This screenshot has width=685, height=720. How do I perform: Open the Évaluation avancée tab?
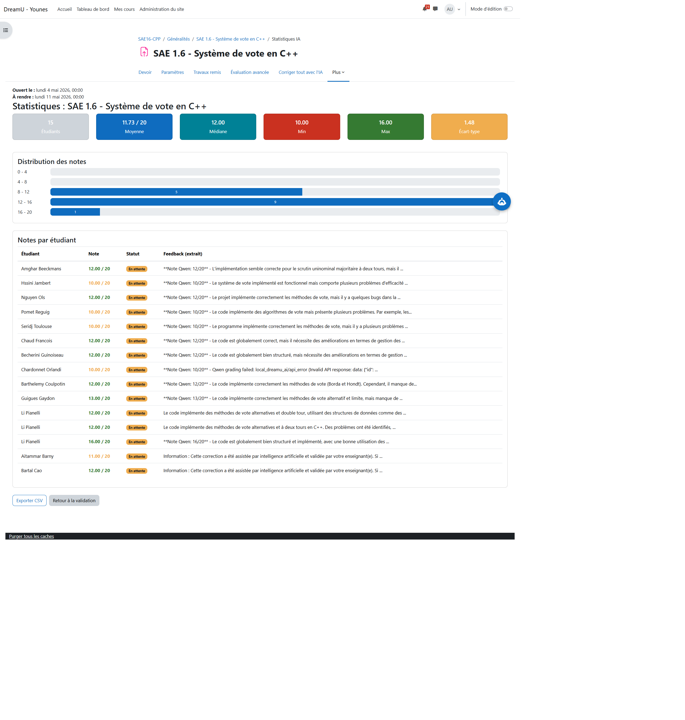pyautogui.click(x=250, y=72)
